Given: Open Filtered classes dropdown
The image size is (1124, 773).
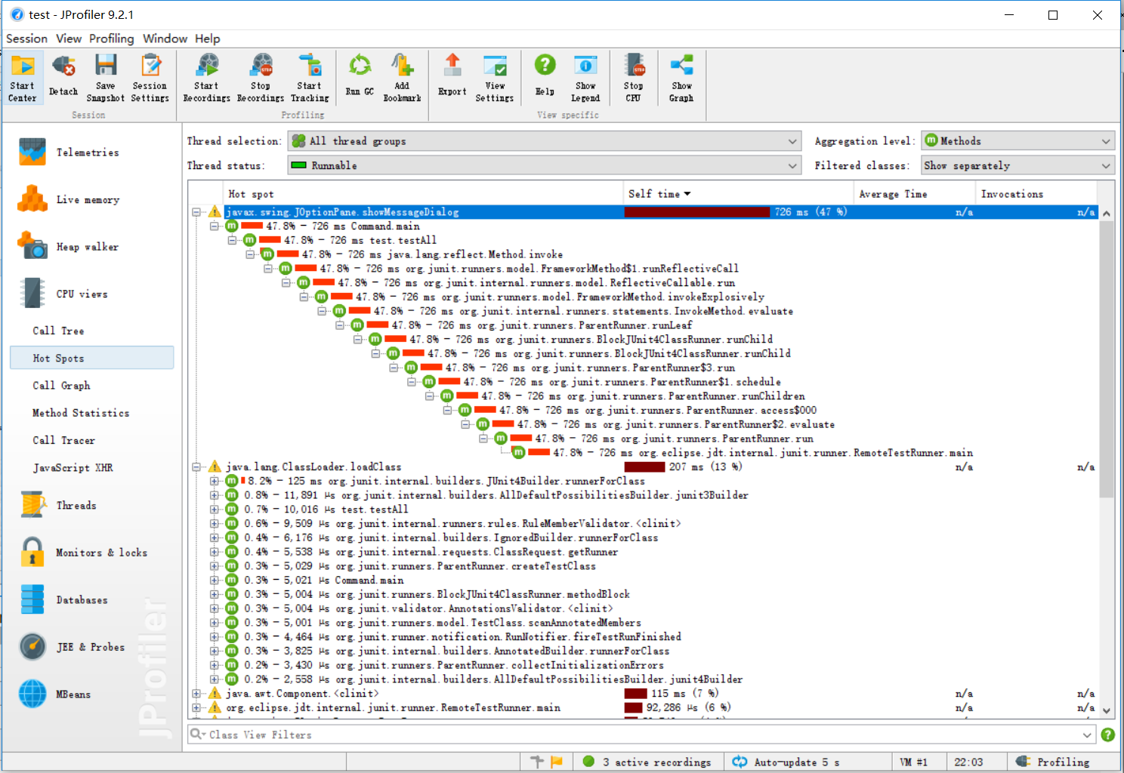Looking at the screenshot, I should point(1017,165).
